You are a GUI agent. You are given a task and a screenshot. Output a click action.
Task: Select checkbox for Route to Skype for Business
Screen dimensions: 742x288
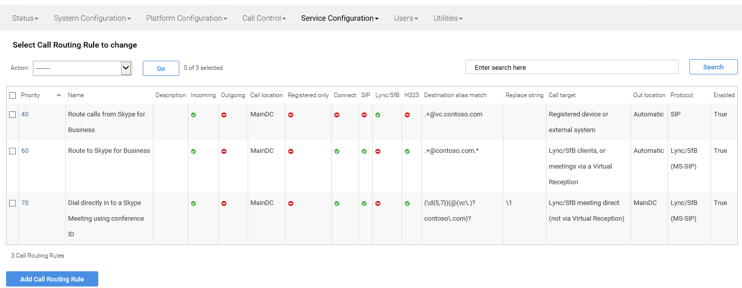click(x=13, y=151)
